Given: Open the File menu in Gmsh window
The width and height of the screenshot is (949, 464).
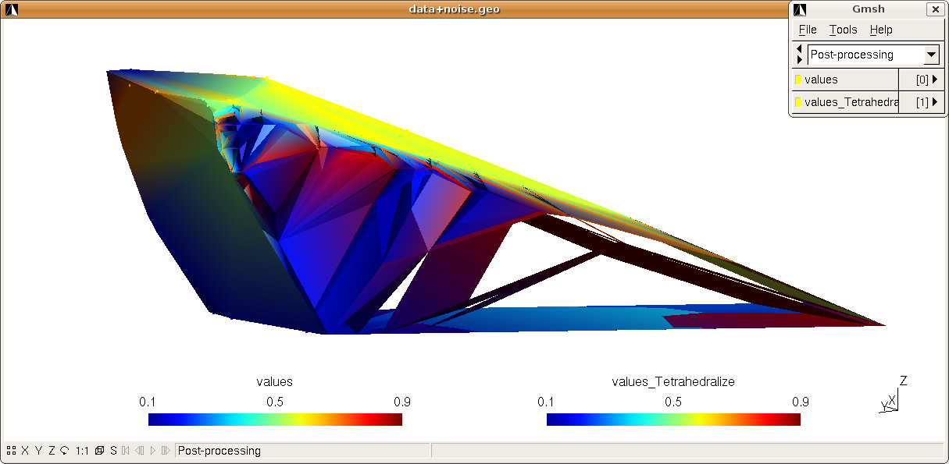Looking at the screenshot, I should (808, 30).
